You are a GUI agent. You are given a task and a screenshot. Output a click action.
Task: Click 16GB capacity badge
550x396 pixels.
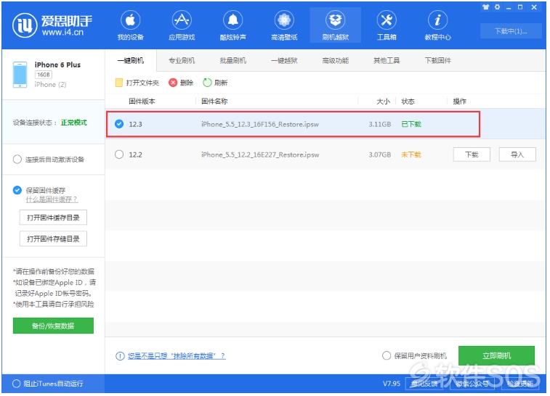pyautogui.click(x=44, y=75)
